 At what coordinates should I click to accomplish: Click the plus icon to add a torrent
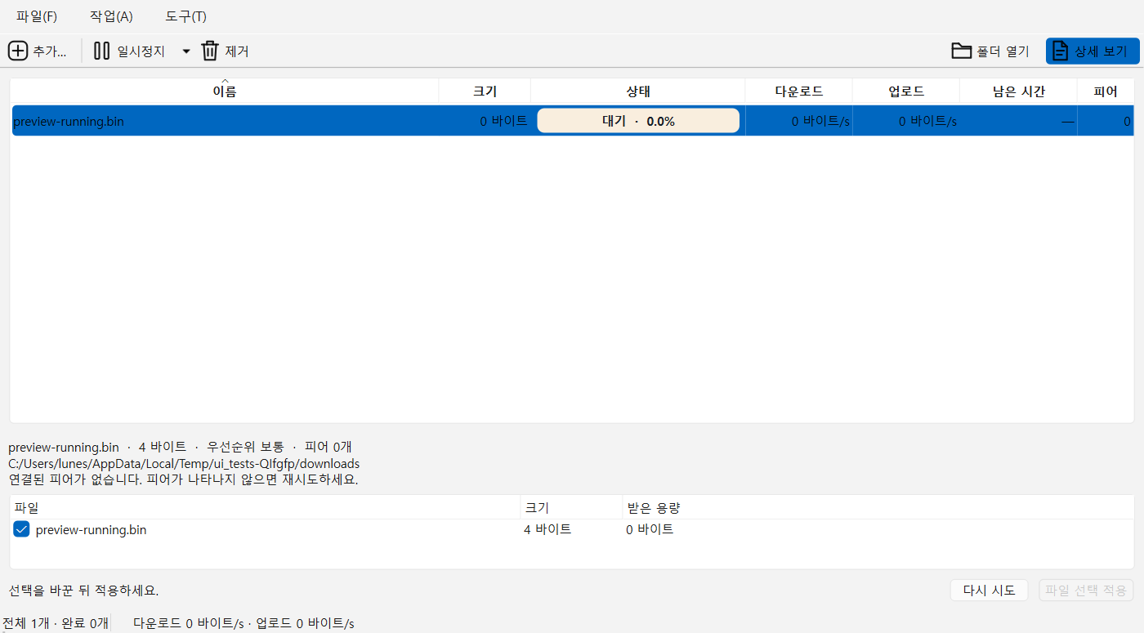point(17,51)
